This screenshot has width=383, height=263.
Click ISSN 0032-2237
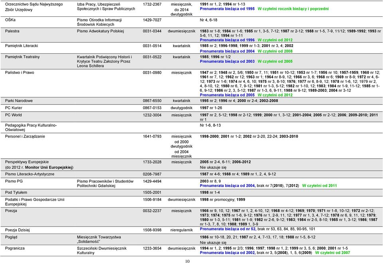point(152,211)
